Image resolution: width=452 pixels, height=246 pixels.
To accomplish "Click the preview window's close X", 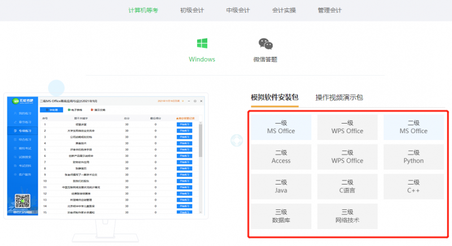I will tap(201, 101).
